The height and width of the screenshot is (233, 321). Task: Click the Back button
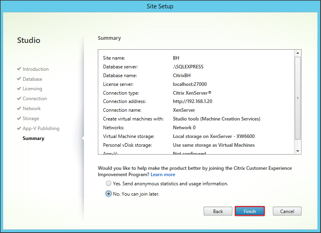click(x=218, y=211)
